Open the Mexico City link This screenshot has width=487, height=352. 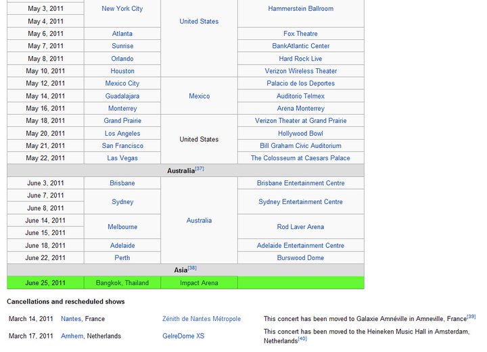tap(122, 83)
